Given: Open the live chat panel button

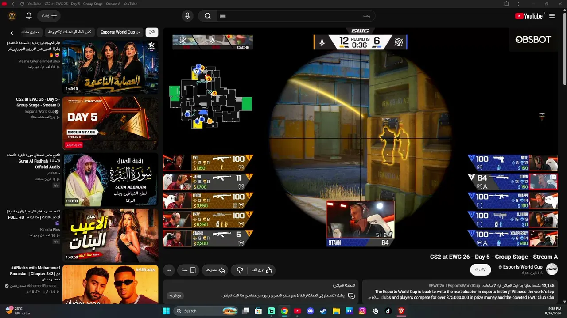Looking at the screenshot, I should coord(175,295).
